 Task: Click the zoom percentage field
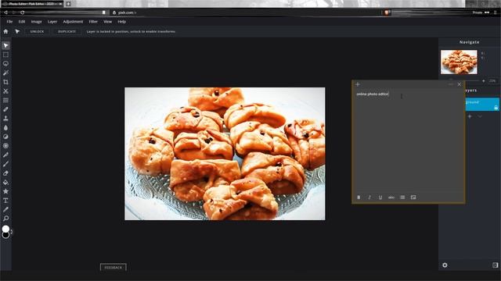(492, 81)
